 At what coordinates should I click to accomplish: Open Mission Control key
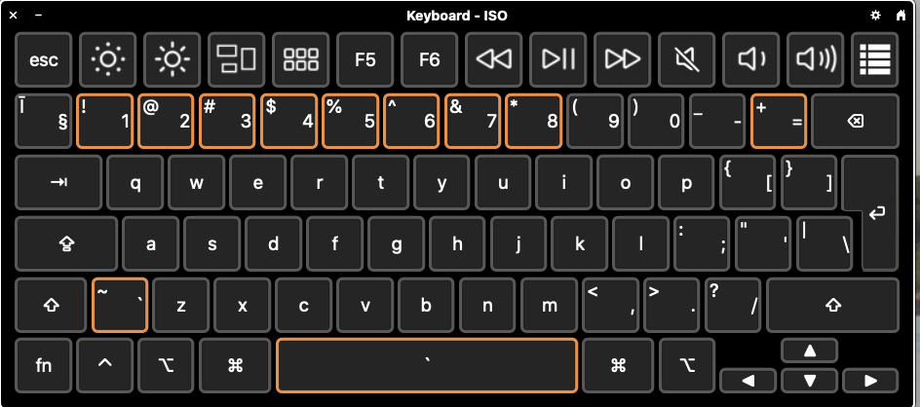pyautogui.click(x=237, y=59)
